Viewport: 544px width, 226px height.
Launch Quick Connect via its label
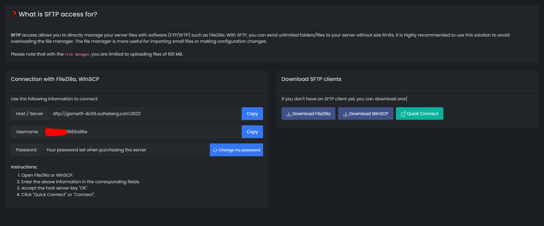point(422,113)
